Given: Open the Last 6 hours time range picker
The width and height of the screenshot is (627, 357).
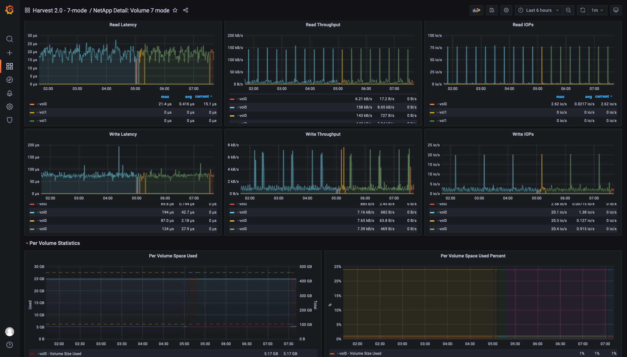Looking at the screenshot, I should [538, 10].
